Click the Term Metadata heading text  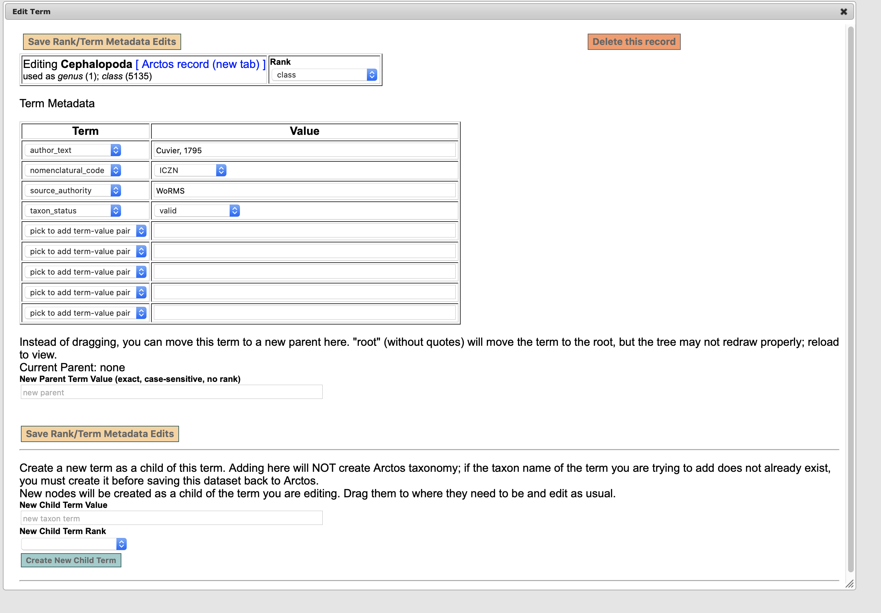[57, 103]
